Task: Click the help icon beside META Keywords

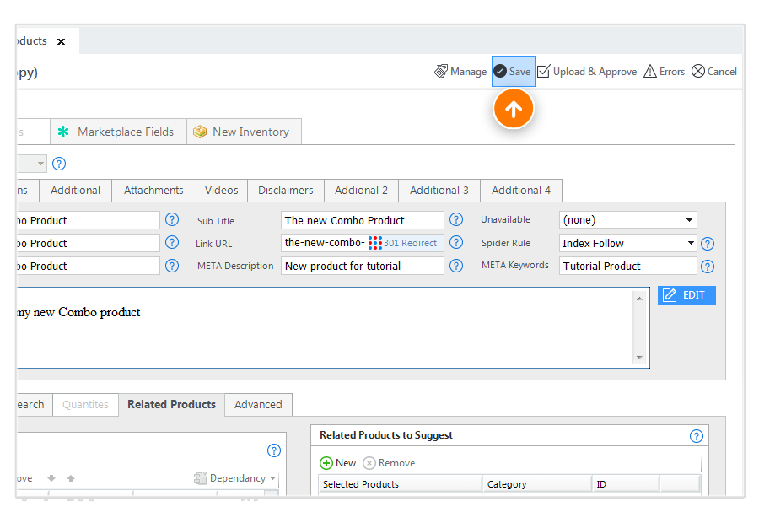Action: tap(708, 267)
